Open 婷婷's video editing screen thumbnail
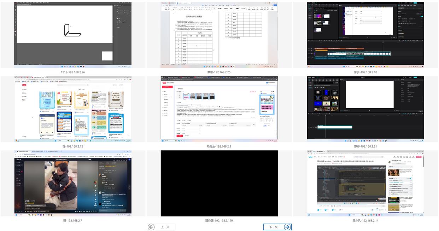Image resolution: width=439 pixels, height=231 pixels. pos(365,109)
